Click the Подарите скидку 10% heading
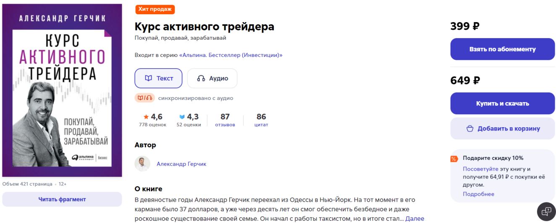 coord(493,158)
